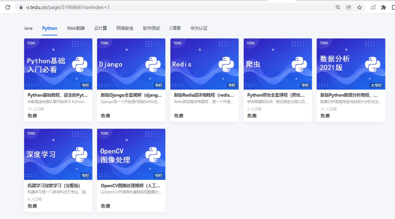Open the 云计算 tab

click(100, 28)
